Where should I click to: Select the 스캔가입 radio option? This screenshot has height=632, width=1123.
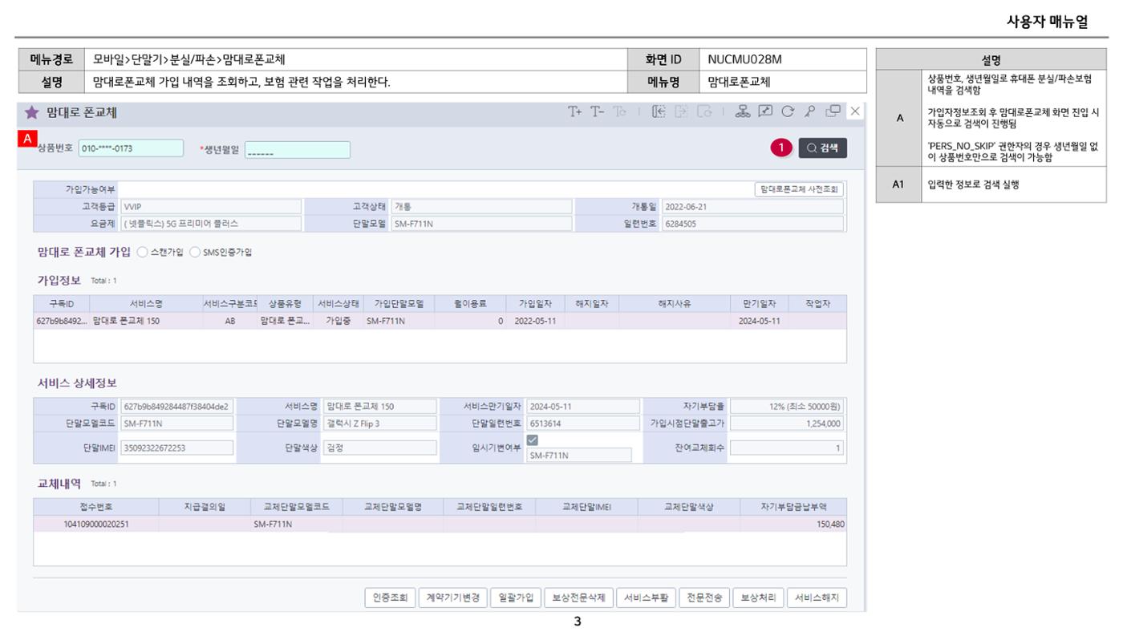pyautogui.click(x=143, y=252)
